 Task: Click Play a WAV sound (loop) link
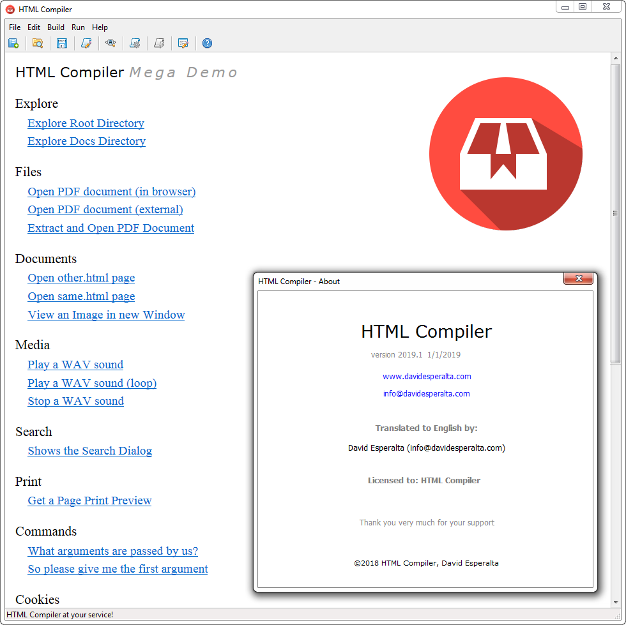tap(92, 383)
